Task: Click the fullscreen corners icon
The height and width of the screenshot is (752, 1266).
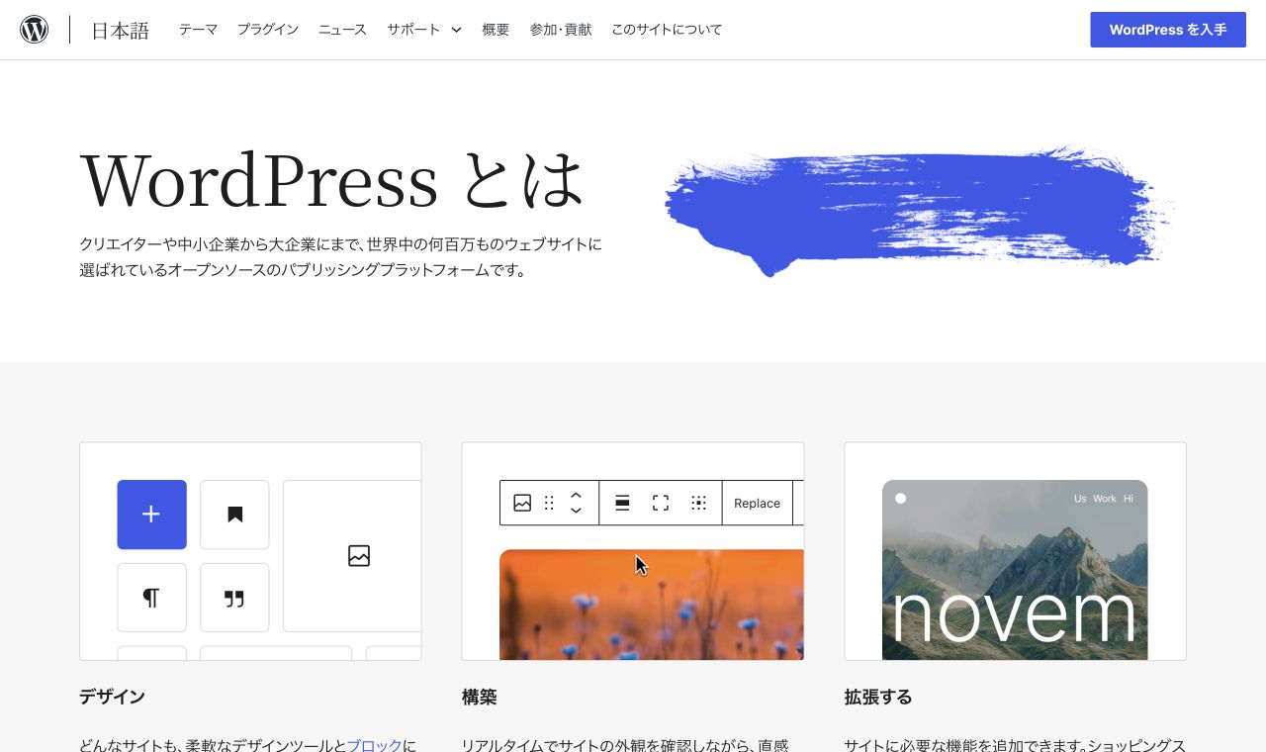Action: (661, 503)
